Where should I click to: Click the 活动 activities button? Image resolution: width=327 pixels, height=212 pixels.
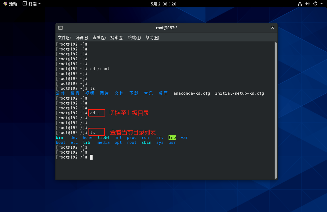click(13, 4)
